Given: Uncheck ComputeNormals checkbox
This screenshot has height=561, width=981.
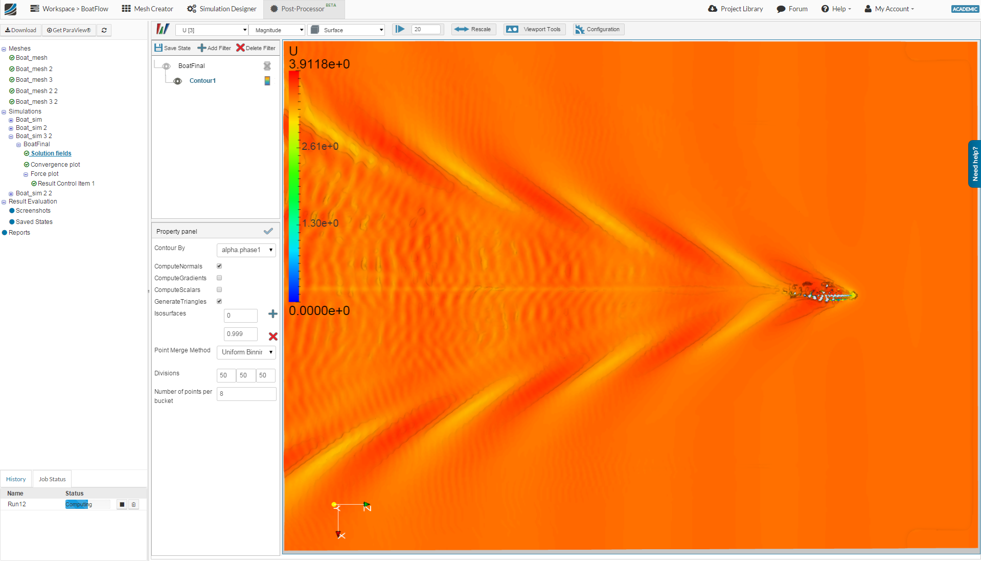Looking at the screenshot, I should tap(219, 266).
